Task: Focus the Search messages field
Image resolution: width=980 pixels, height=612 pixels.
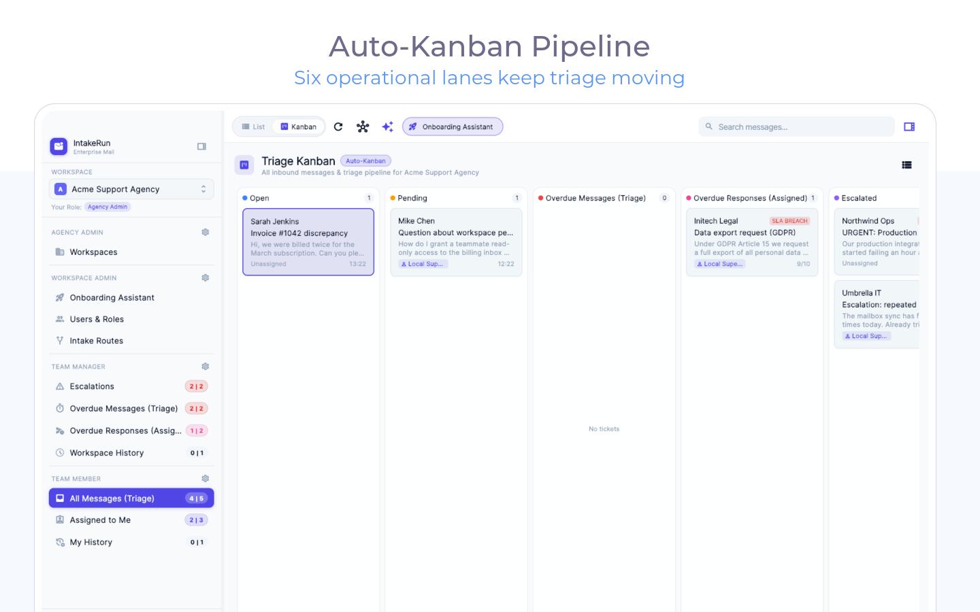Action: click(796, 126)
